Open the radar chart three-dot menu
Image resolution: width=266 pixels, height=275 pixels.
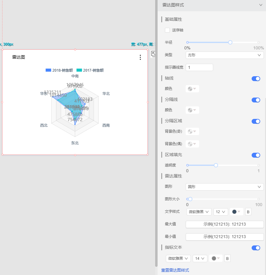(x=140, y=57)
